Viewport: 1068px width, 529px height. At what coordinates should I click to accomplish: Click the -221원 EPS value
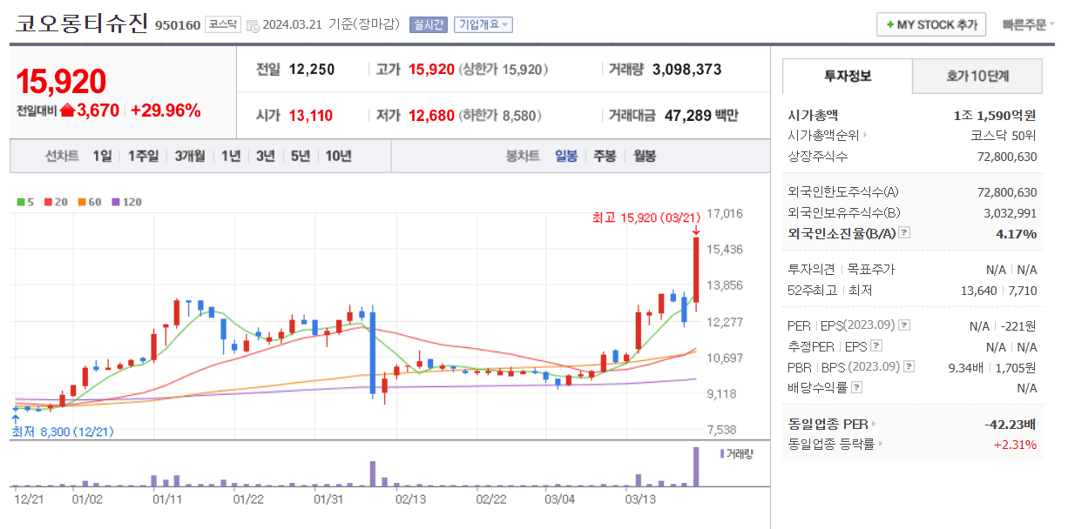(1019, 326)
